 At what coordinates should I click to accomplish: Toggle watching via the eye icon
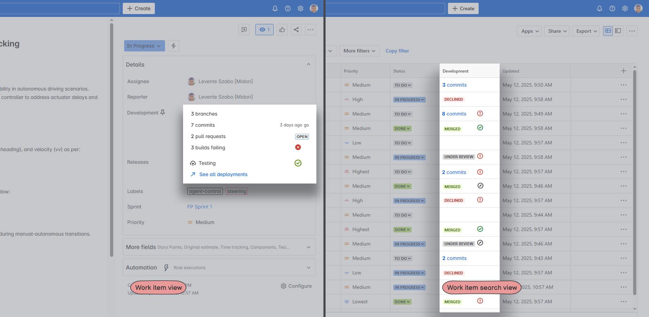[264, 30]
